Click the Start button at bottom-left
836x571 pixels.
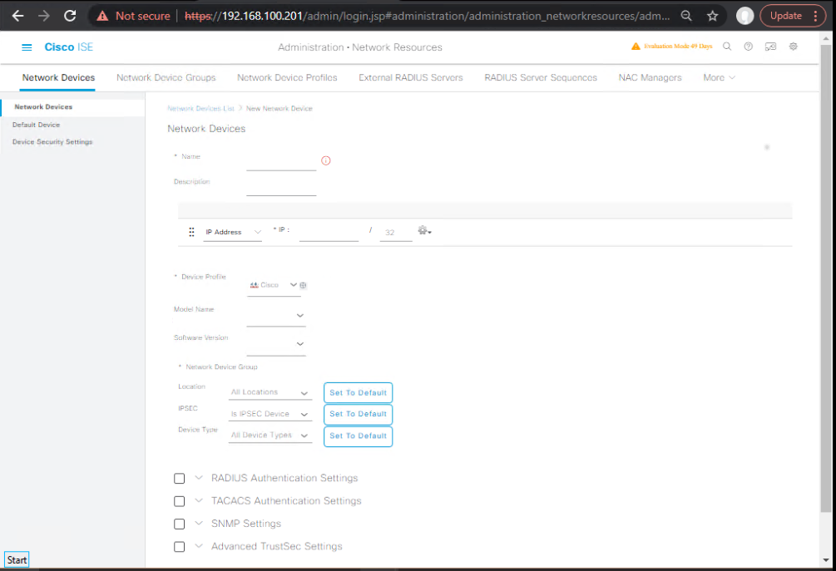point(17,560)
